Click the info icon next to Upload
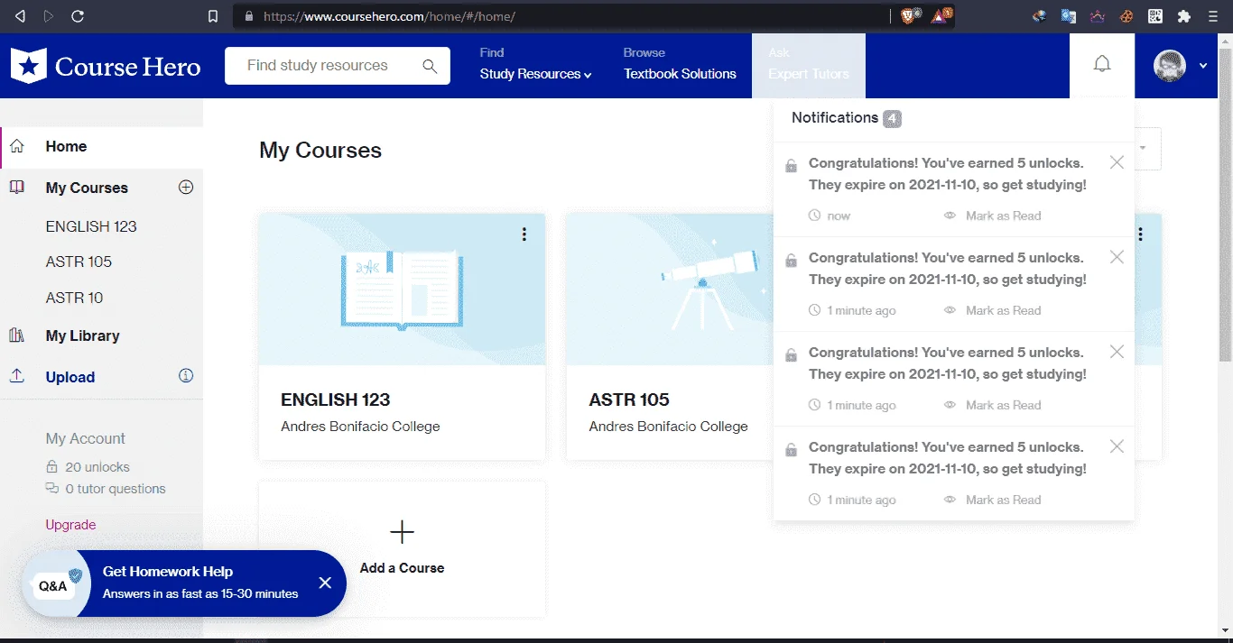This screenshot has height=643, width=1233. pyautogui.click(x=186, y=376)
